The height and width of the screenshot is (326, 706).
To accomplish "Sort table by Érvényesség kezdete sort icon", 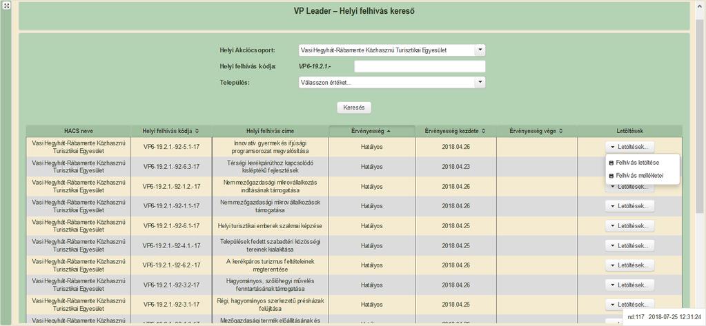I will point(483,131).
